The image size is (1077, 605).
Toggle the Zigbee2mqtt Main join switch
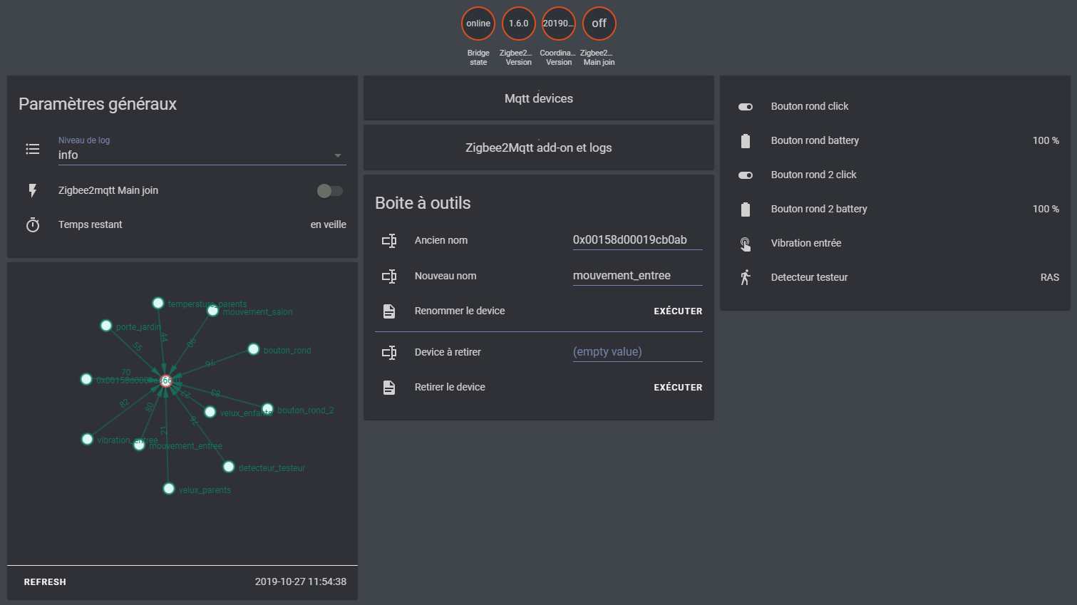330,190
